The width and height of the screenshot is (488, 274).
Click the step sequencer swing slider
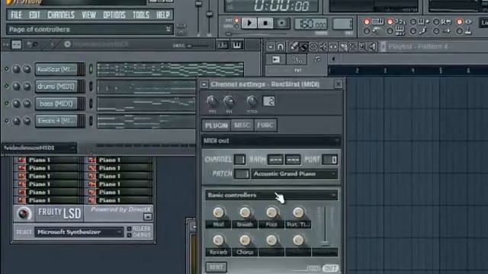click(198, 46)
